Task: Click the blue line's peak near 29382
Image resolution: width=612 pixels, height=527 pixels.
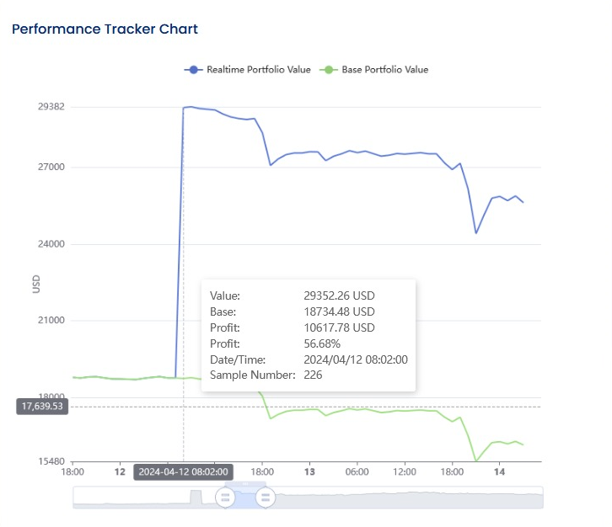Action: (x=191, y=107)
